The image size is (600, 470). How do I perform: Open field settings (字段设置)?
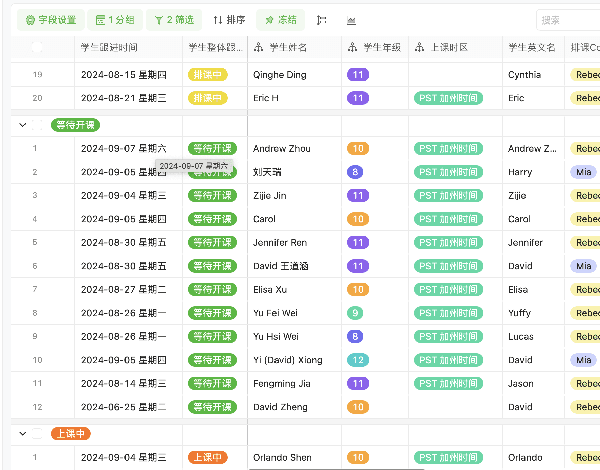(x=51, y=20)
